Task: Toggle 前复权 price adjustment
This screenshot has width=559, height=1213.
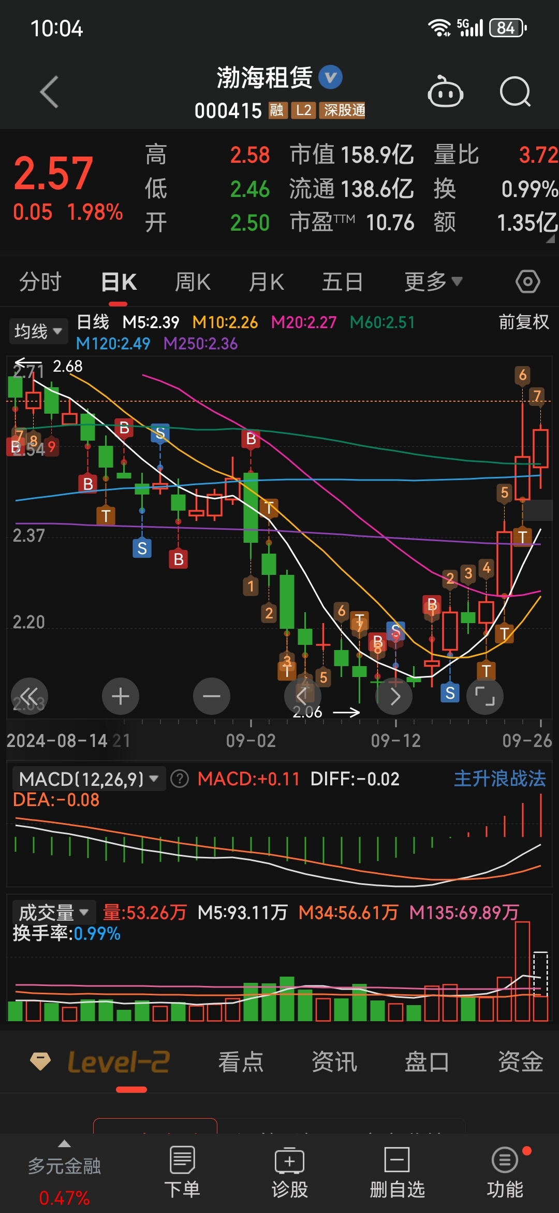Action: pyautogui.click(x=524, y=322)
